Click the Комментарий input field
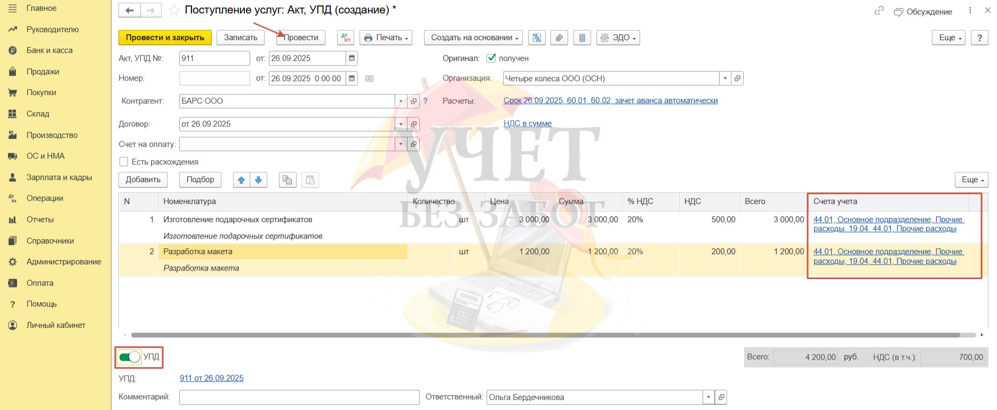Image resolution: width=997 pixels, height=410 pixels. pyautogui.click(x=299, y=397)
